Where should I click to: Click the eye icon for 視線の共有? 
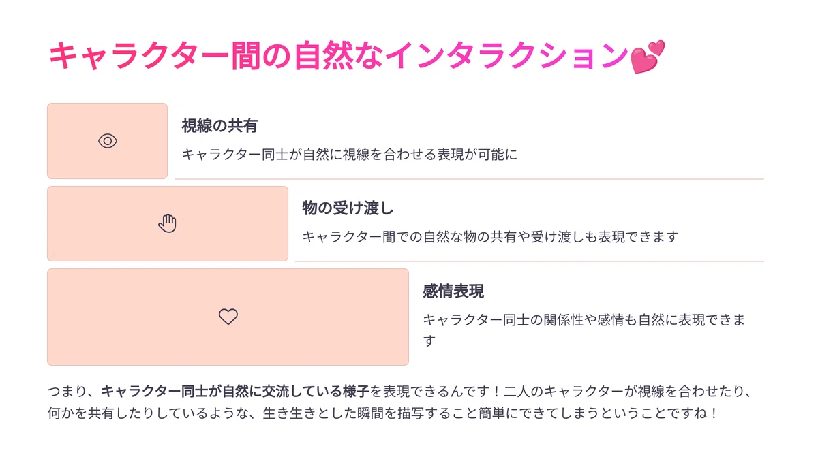coord(108,141)
